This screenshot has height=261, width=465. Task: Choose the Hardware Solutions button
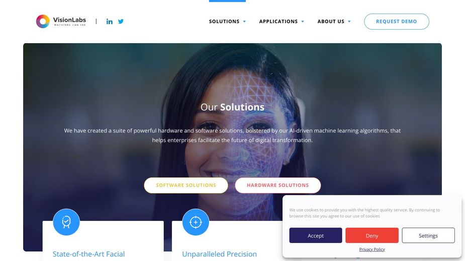click(x=278, y=185)
